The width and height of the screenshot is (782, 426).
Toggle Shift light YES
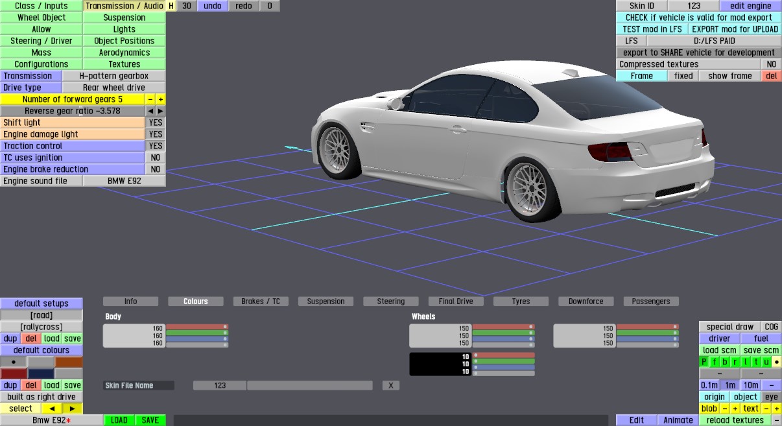[x=156, y=123]
